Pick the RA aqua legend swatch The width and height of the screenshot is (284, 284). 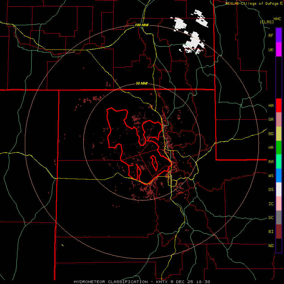[x=279, y=162]
